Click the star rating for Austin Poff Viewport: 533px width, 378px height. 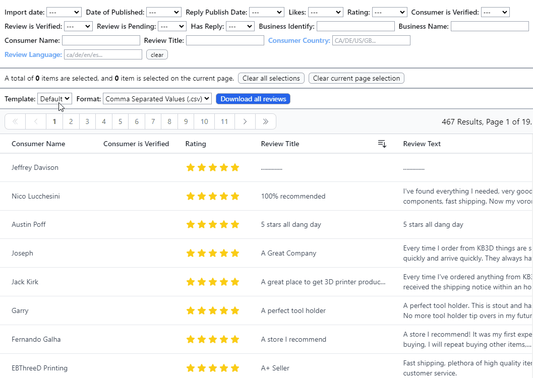[212, 225]
